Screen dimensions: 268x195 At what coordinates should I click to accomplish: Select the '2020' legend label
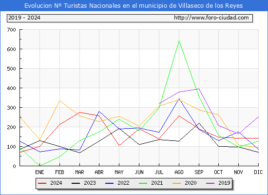click(191, 183)
